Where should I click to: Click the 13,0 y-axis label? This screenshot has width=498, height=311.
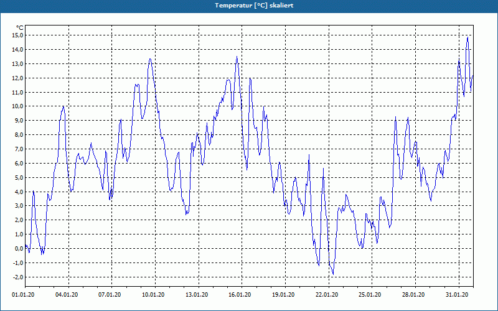[18, 64]
